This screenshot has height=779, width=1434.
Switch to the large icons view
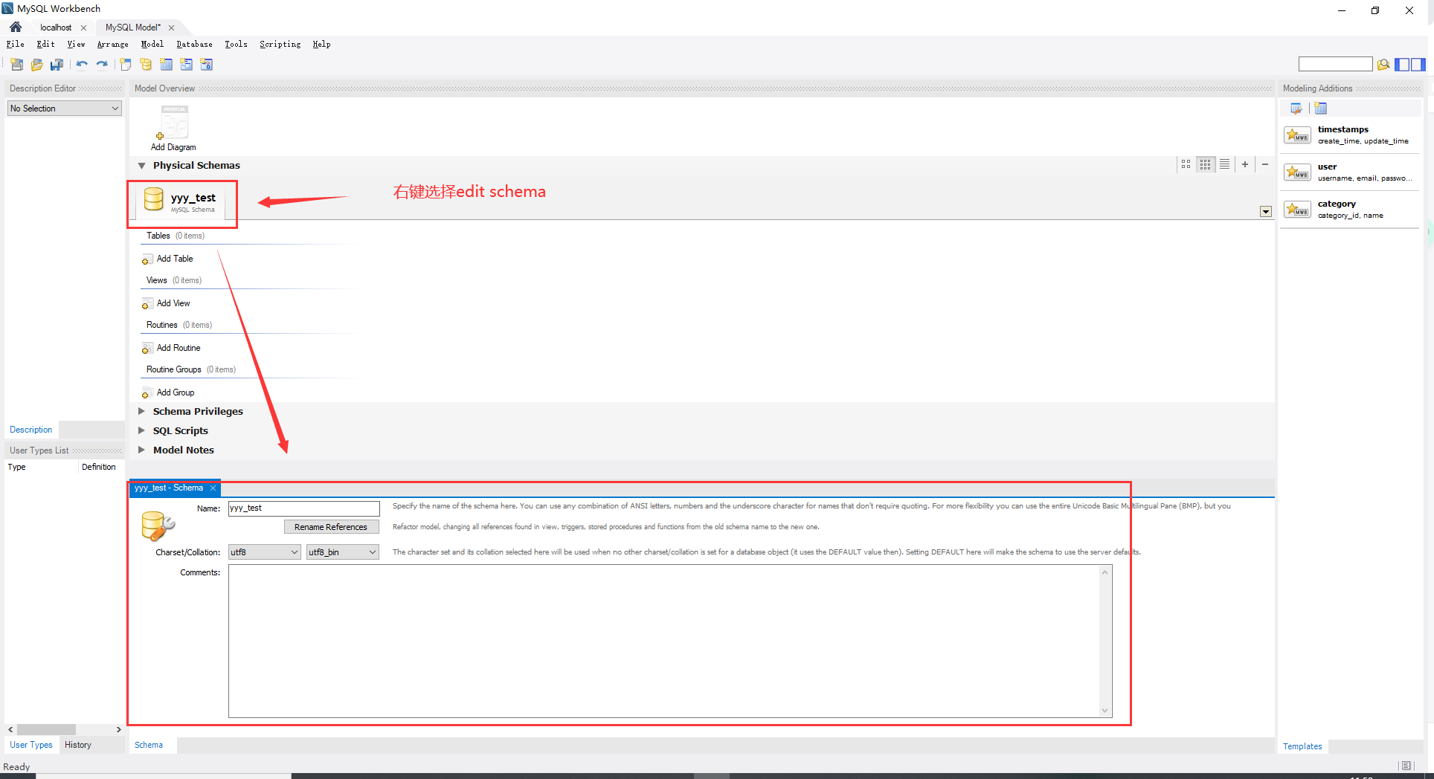pos(1186,164)
